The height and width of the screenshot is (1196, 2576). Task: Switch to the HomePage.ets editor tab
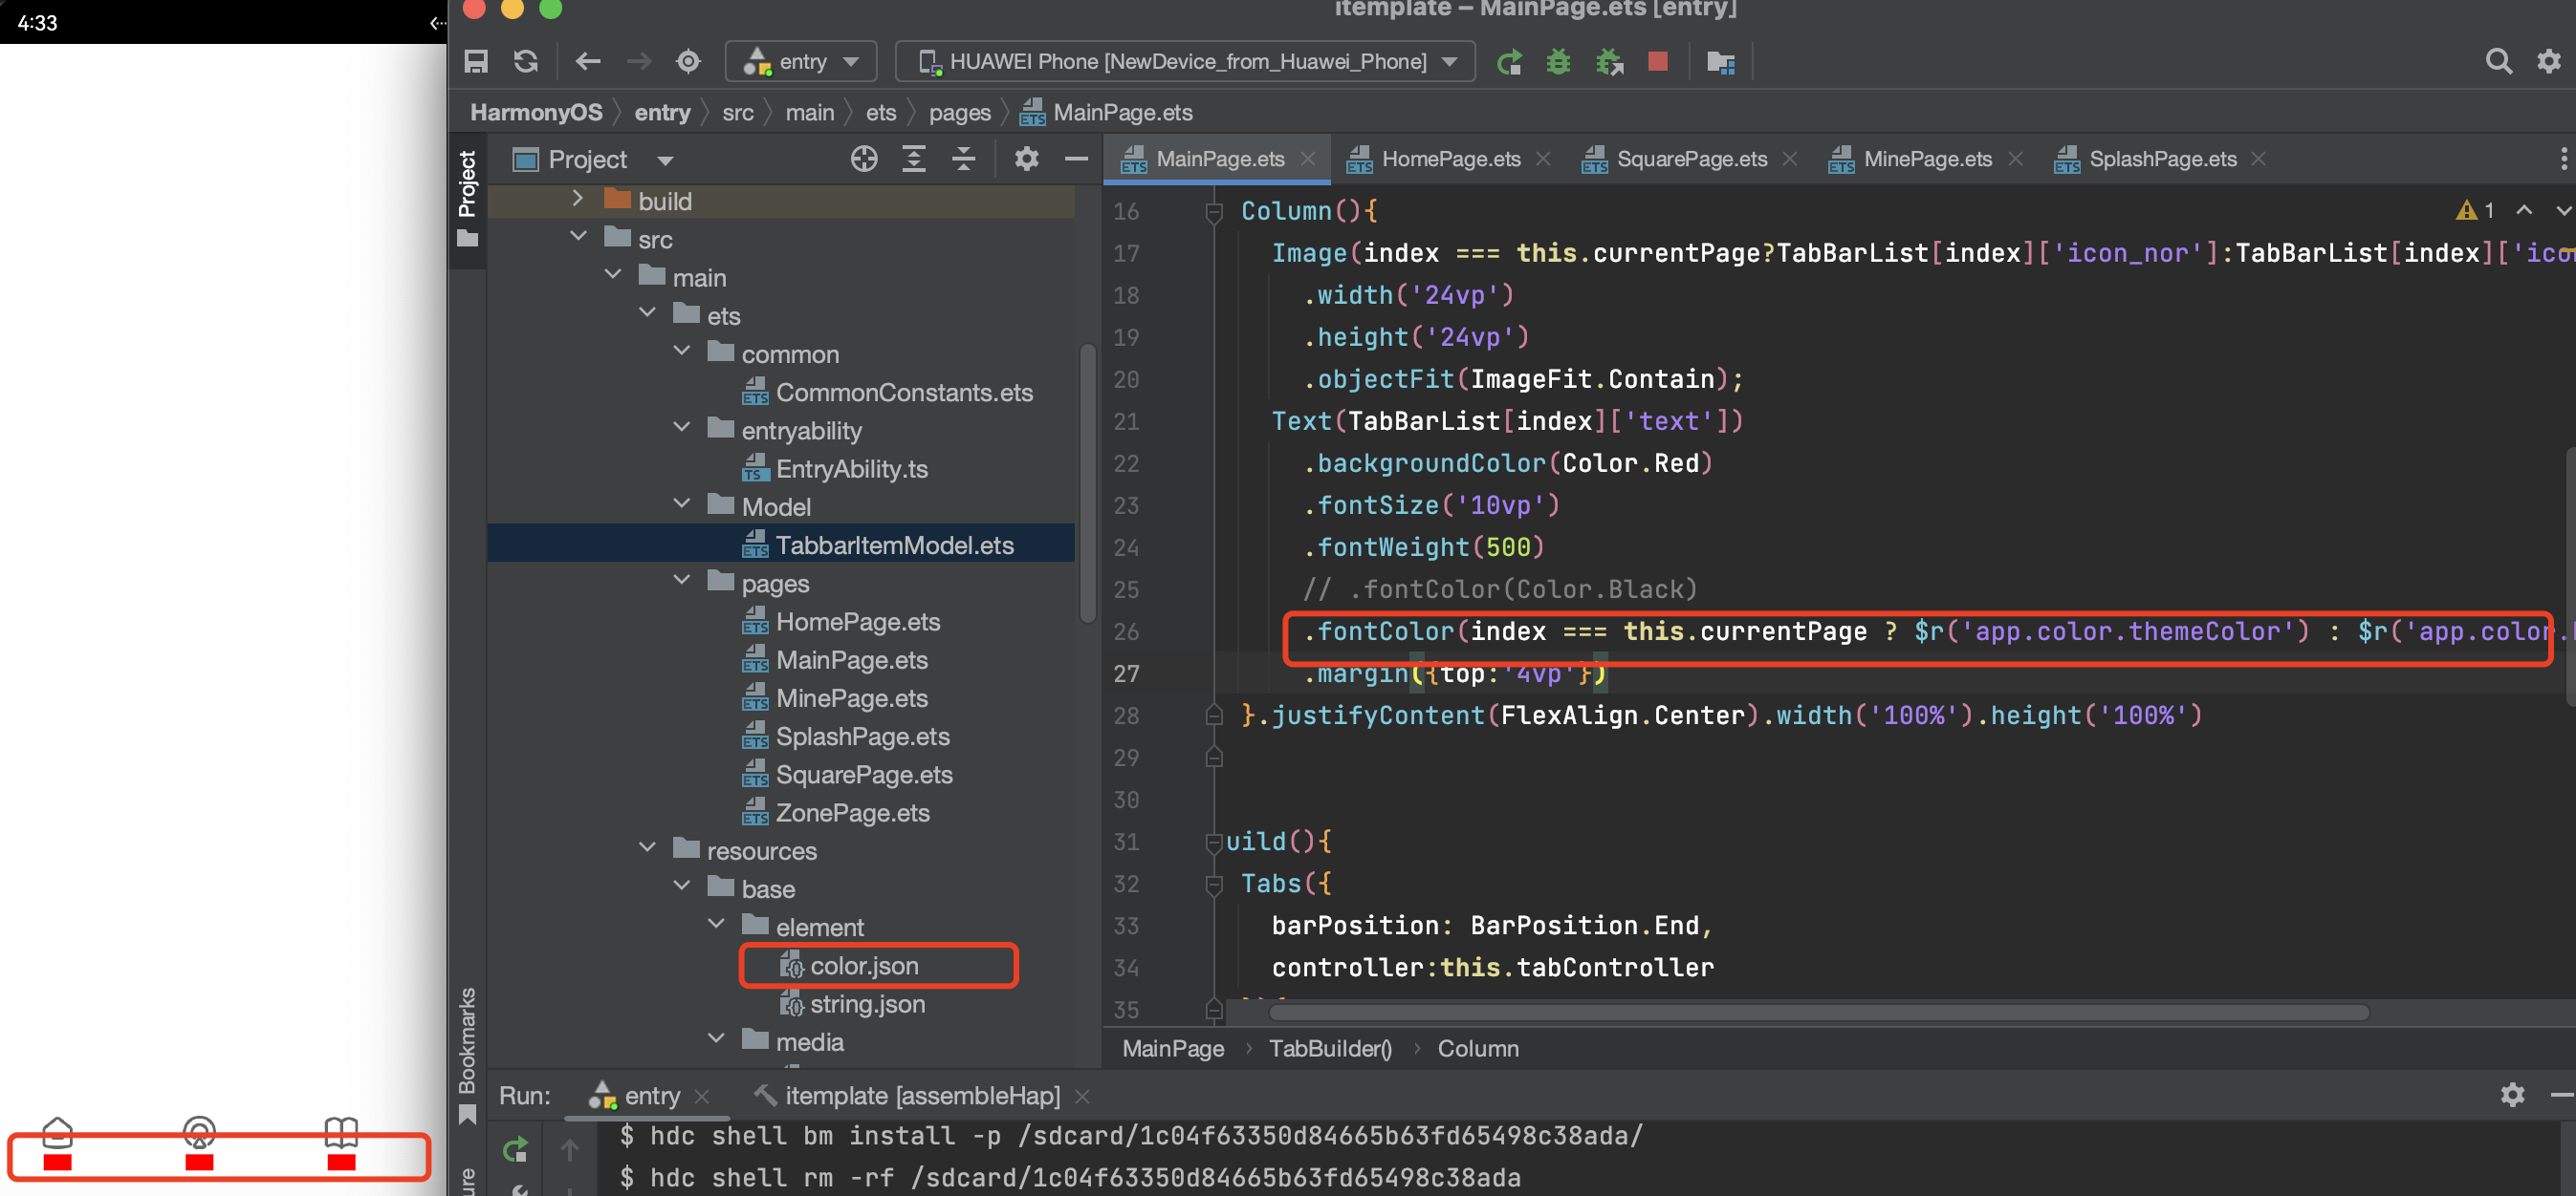point(1450,159)
